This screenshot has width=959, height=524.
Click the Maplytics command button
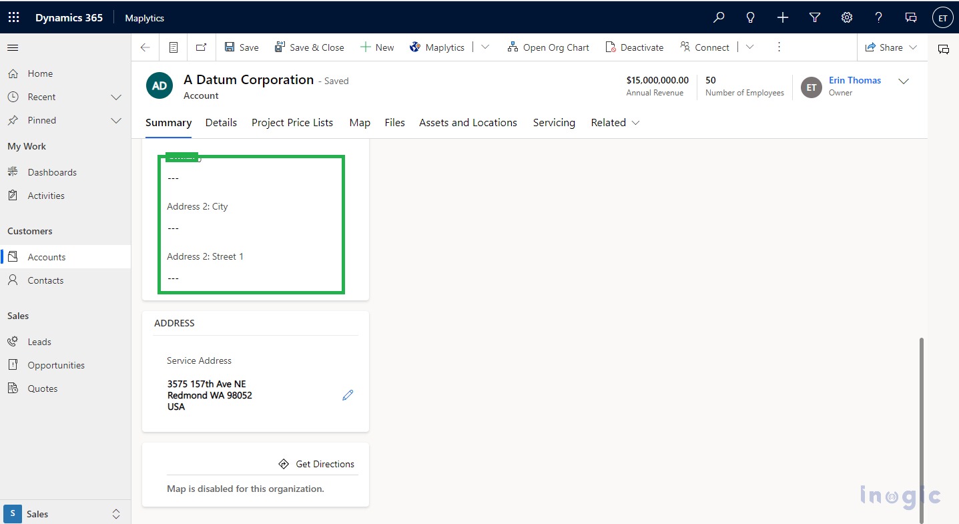click(x=437, y=47)
